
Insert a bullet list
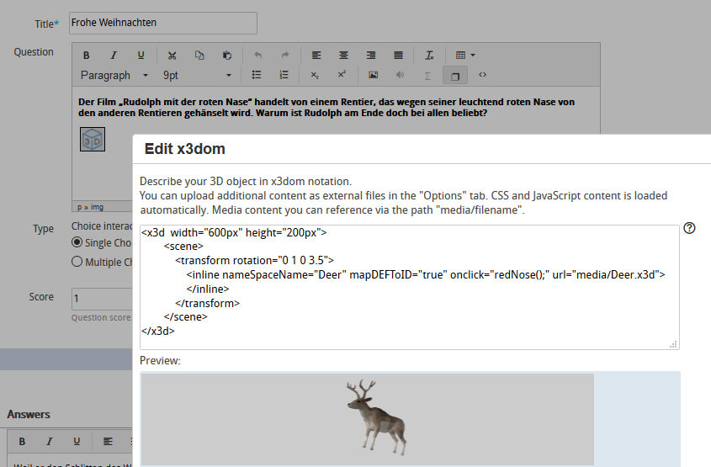click(x=257, y=76)
